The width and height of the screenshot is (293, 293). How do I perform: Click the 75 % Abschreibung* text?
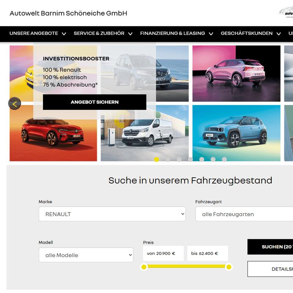coord(70,85)
